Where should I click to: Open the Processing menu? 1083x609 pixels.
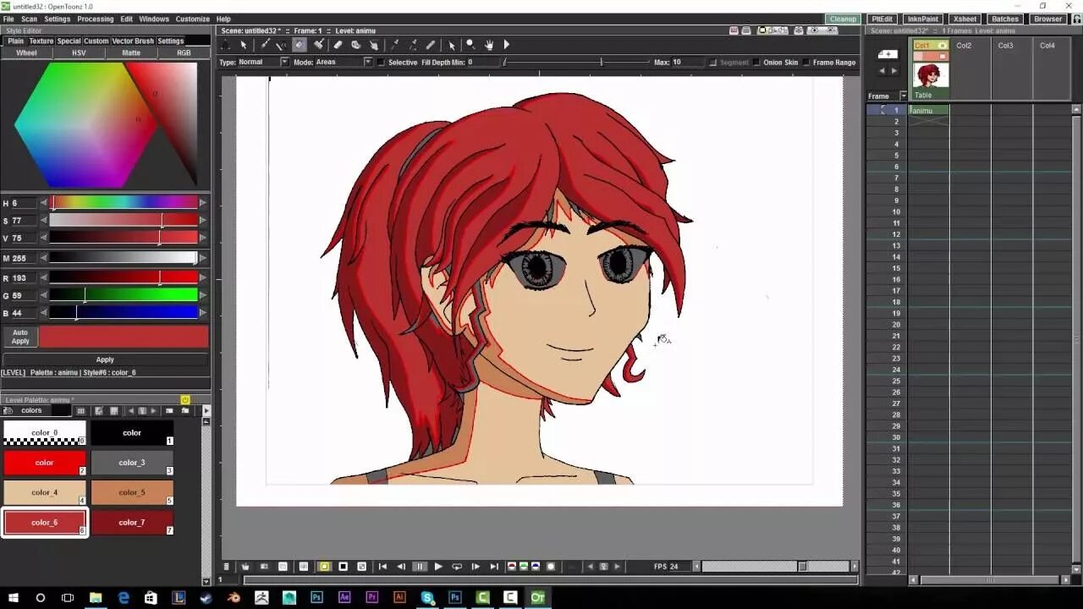pyautogui.click(x=96, y=19)
